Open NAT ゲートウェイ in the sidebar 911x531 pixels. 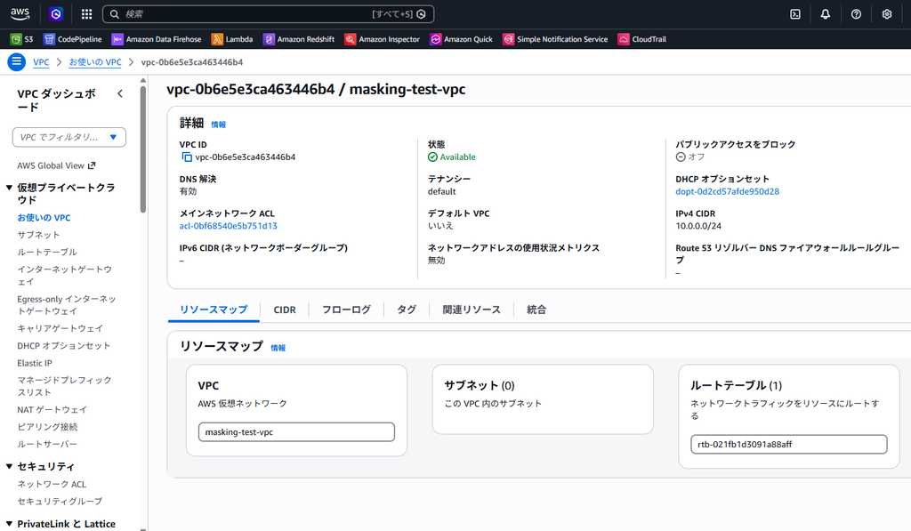click(52, 409)
